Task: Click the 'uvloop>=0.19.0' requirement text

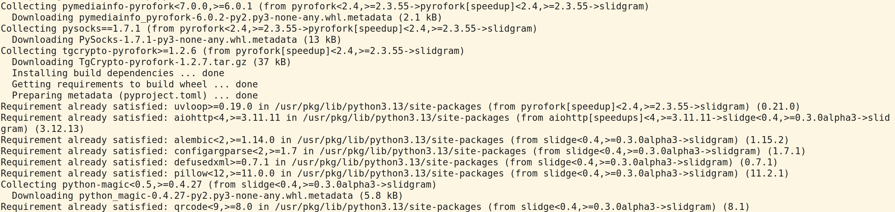Action: pyautogui.click(x=213, y=107)
